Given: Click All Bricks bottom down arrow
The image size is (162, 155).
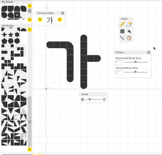Looking at the screenshot, I should click(30, 149).
